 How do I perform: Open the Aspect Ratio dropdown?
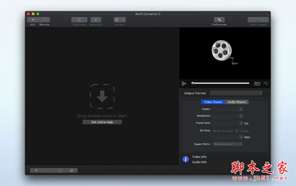pos(227,144)
